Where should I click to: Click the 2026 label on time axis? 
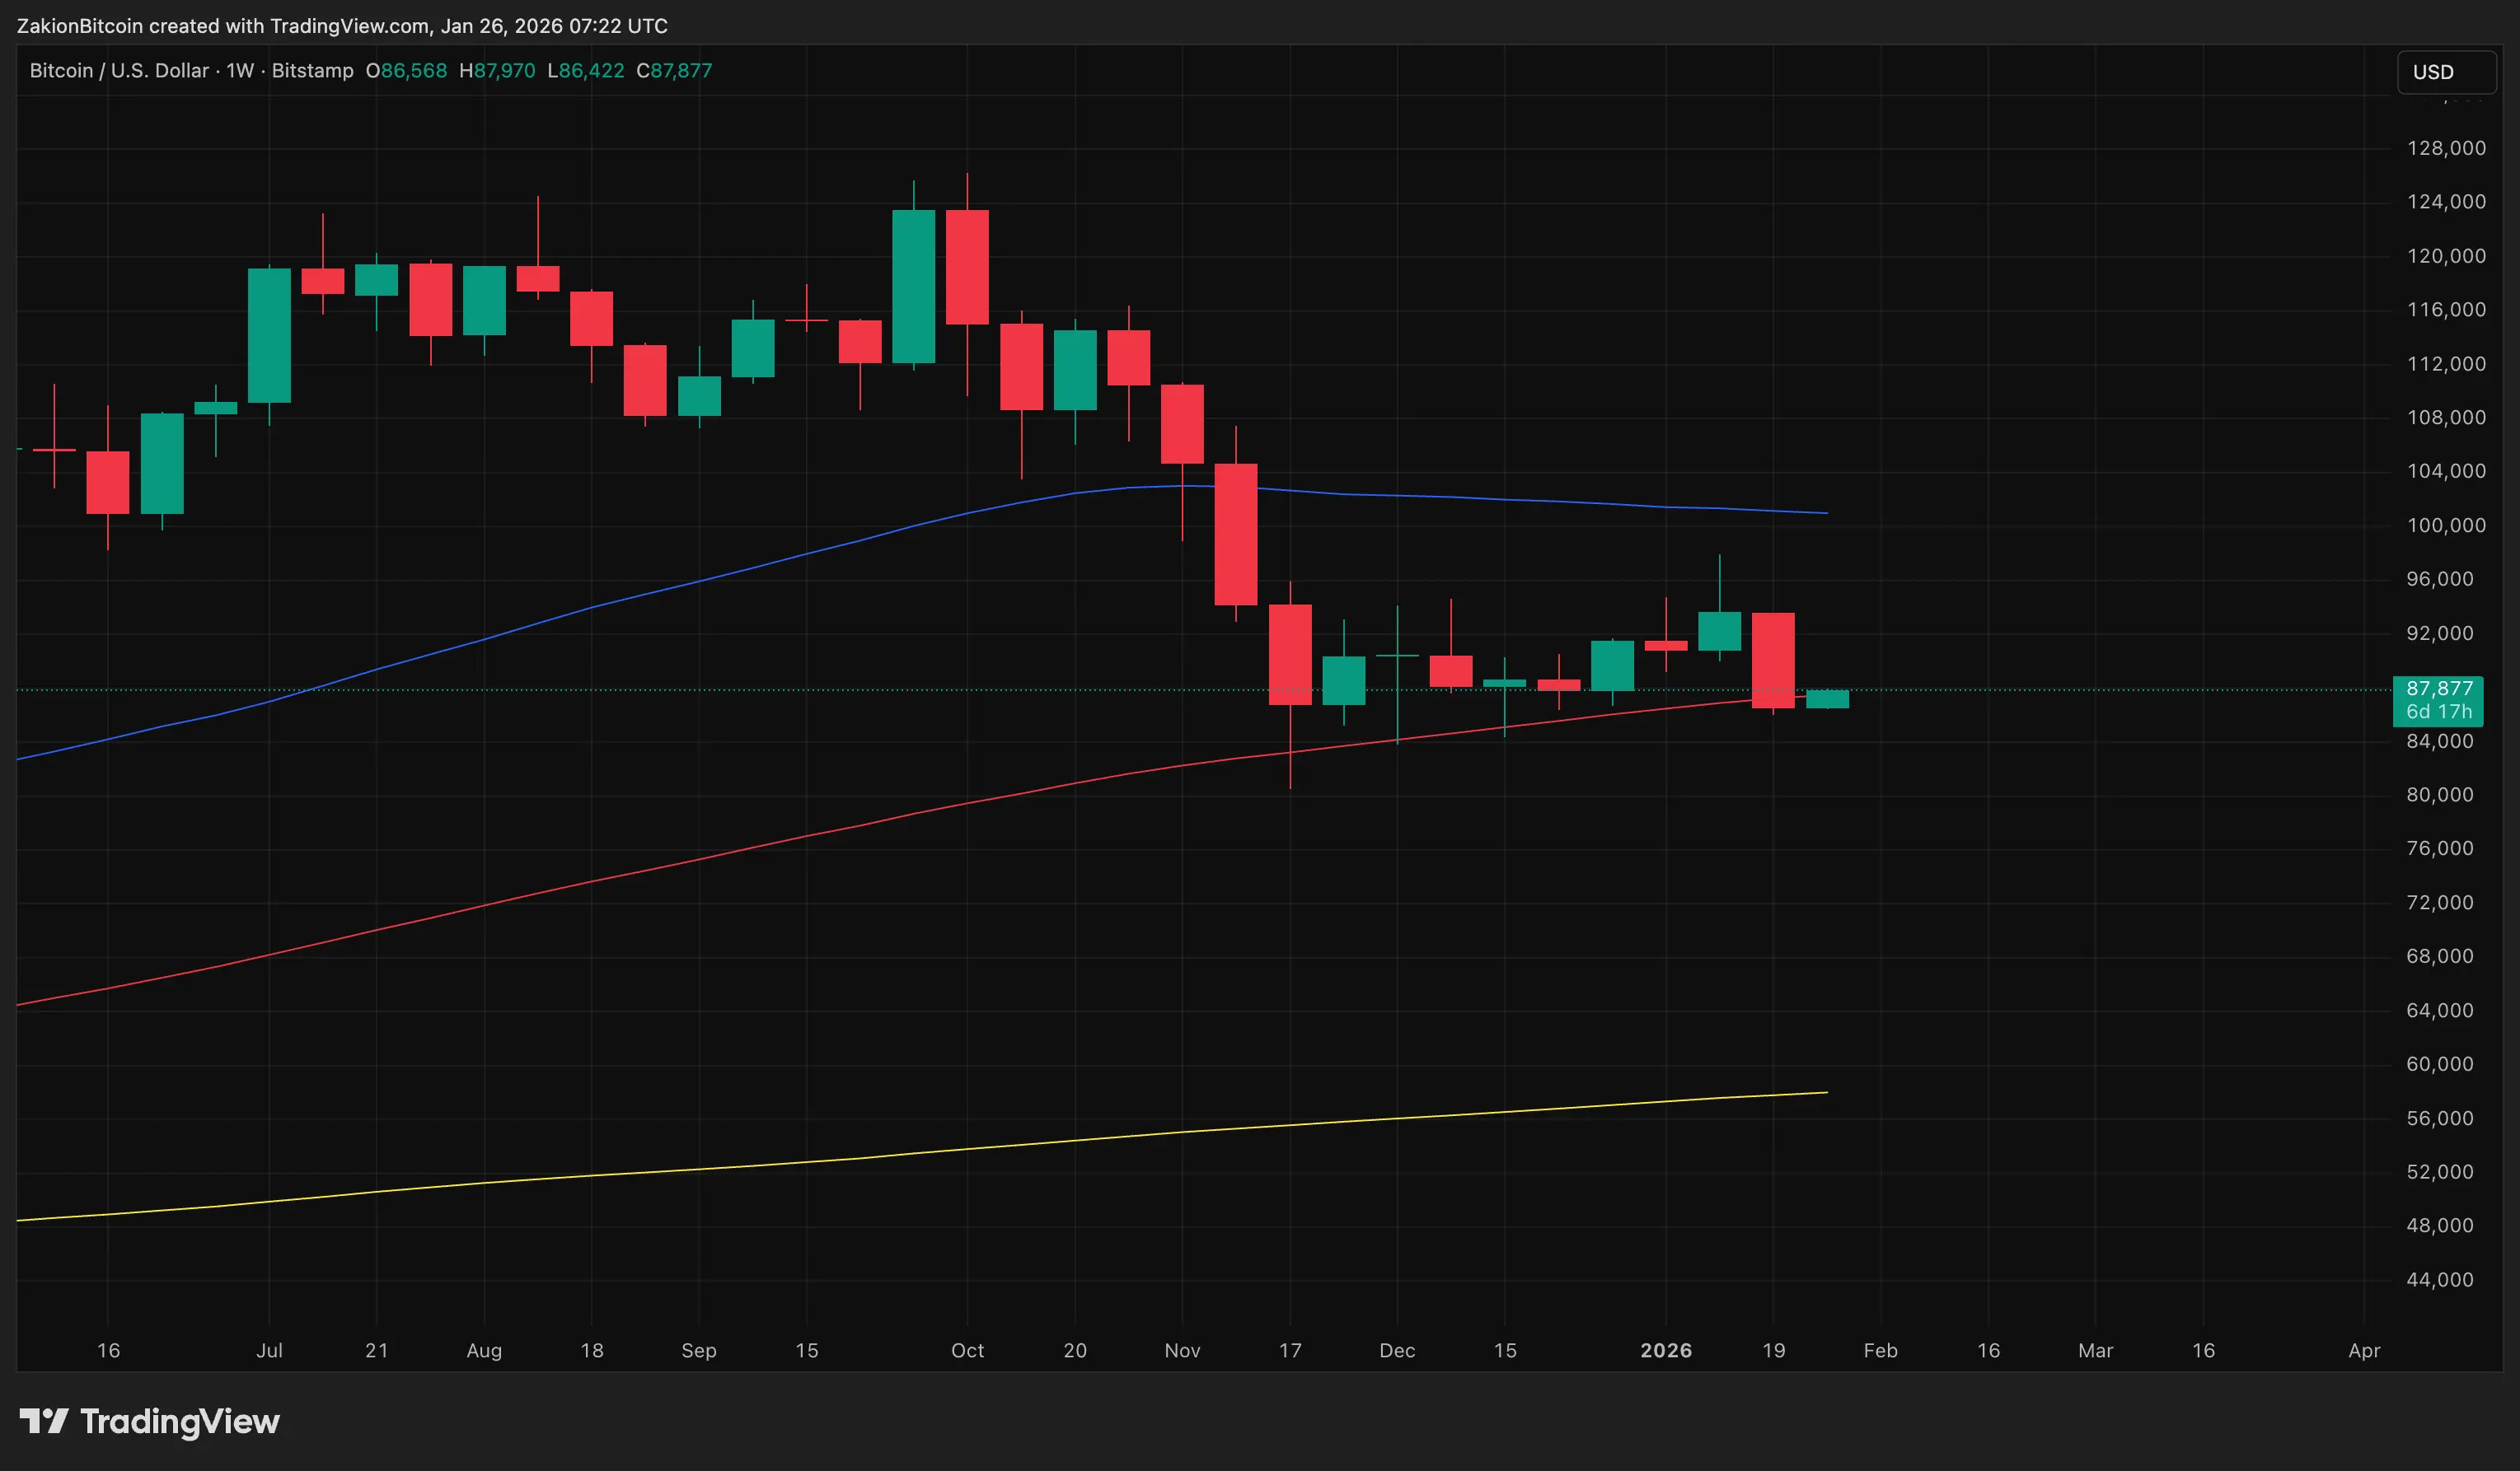[x=1666, y=1350]
